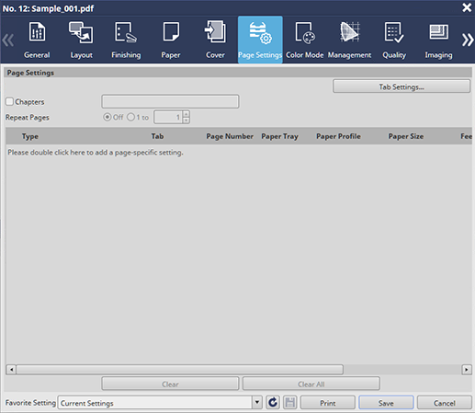Screen dimensions: 475x413
Task: Open the General settings tab
Action: point(37,40)
